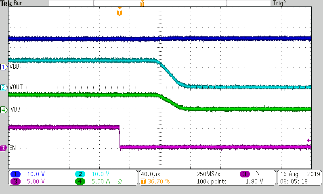Click the channel 2 cyan badge
The height and width of the screenshot is (194, 323).
point(80,174)
